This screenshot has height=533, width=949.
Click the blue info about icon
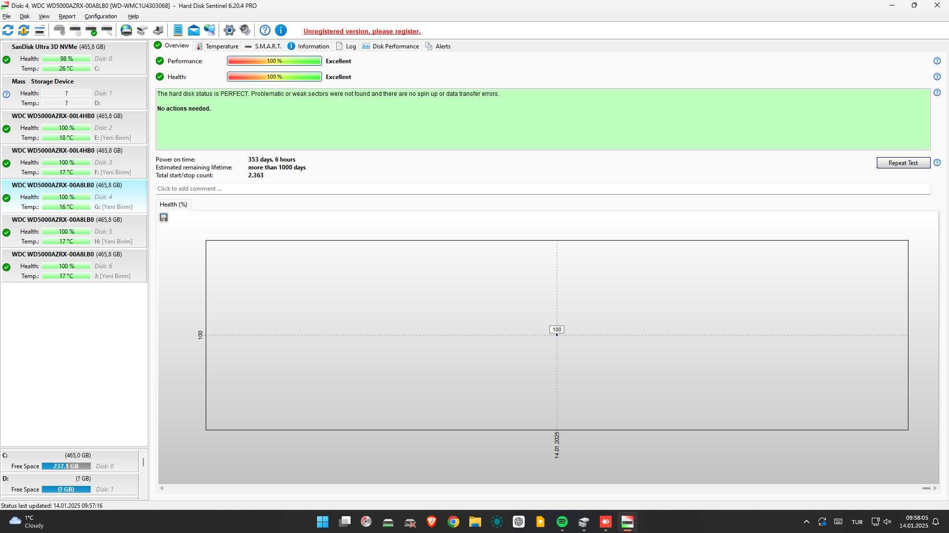pyautogui.click(x=281, y=30)
